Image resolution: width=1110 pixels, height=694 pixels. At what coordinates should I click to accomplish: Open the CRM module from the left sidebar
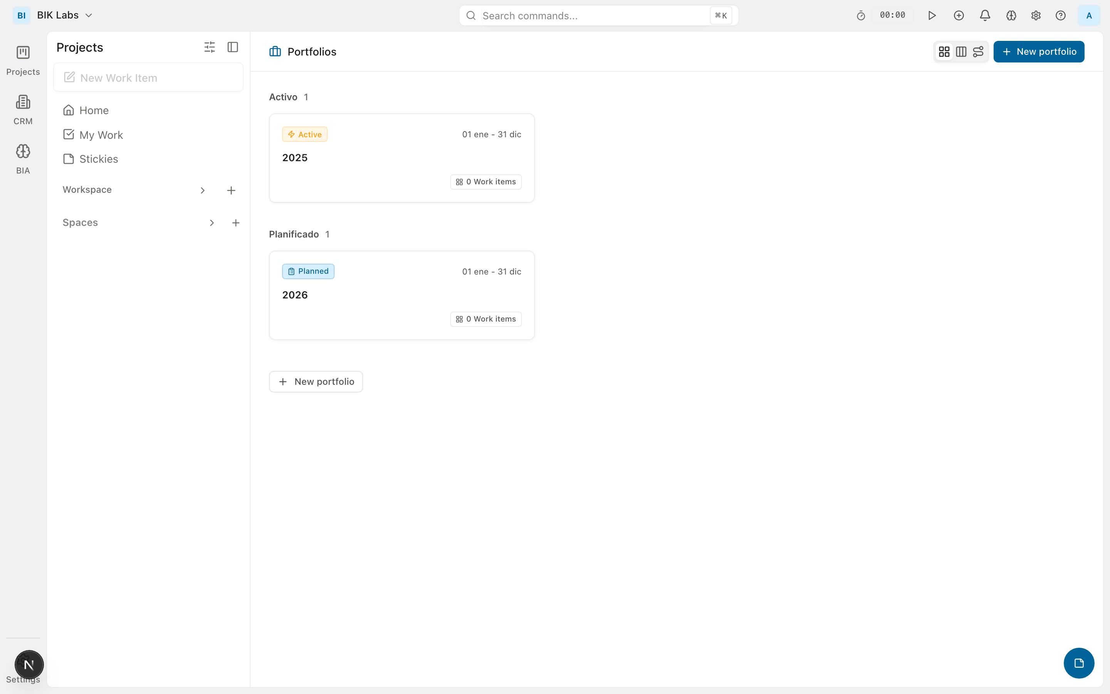coord(22,108)
